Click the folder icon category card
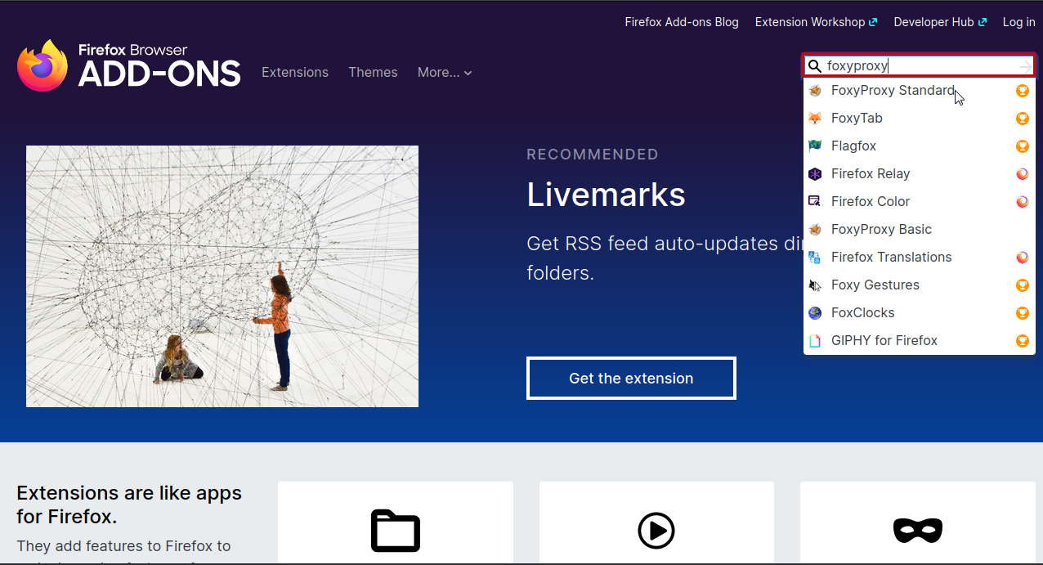Viewport: 1043px width, 565px height. (396, 522)
